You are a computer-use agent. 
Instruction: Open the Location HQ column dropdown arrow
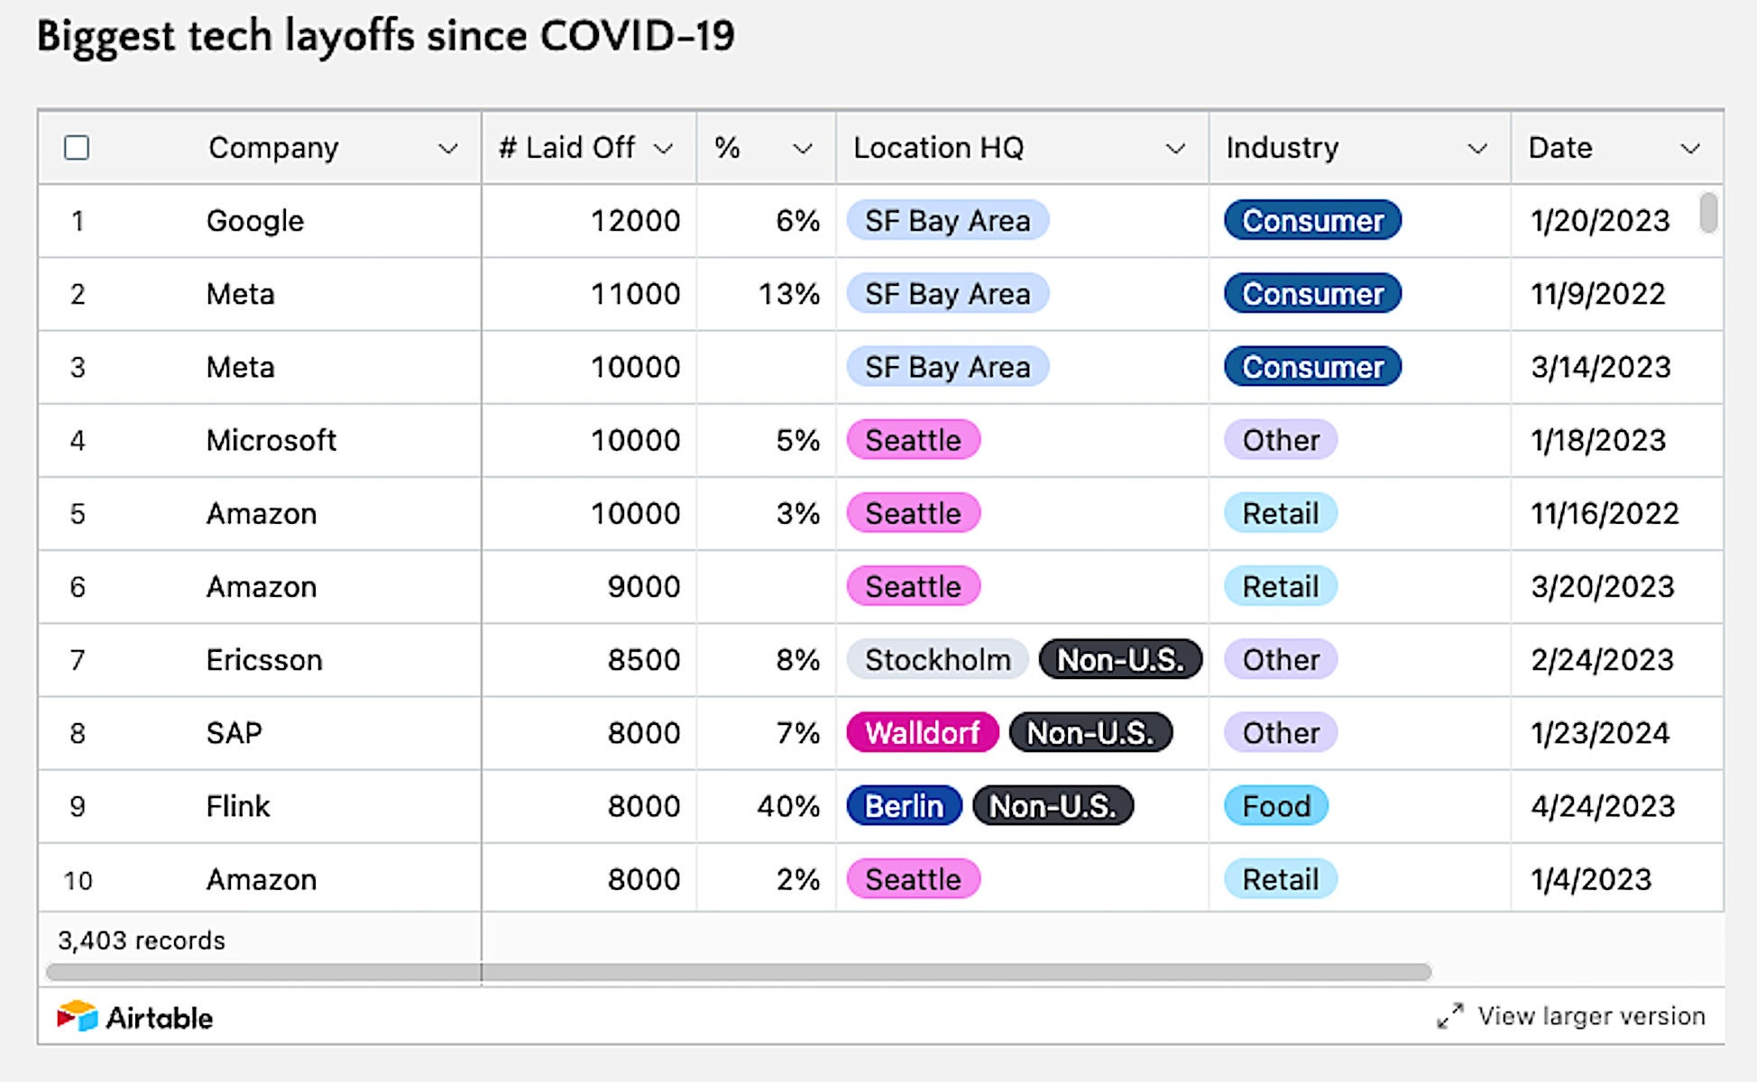[x=1175, y=149]
